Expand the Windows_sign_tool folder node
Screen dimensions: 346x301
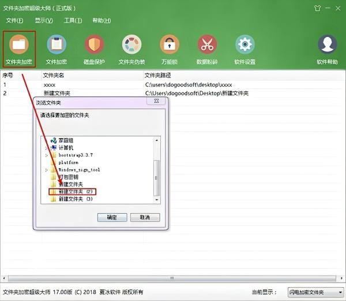point(47,170)
